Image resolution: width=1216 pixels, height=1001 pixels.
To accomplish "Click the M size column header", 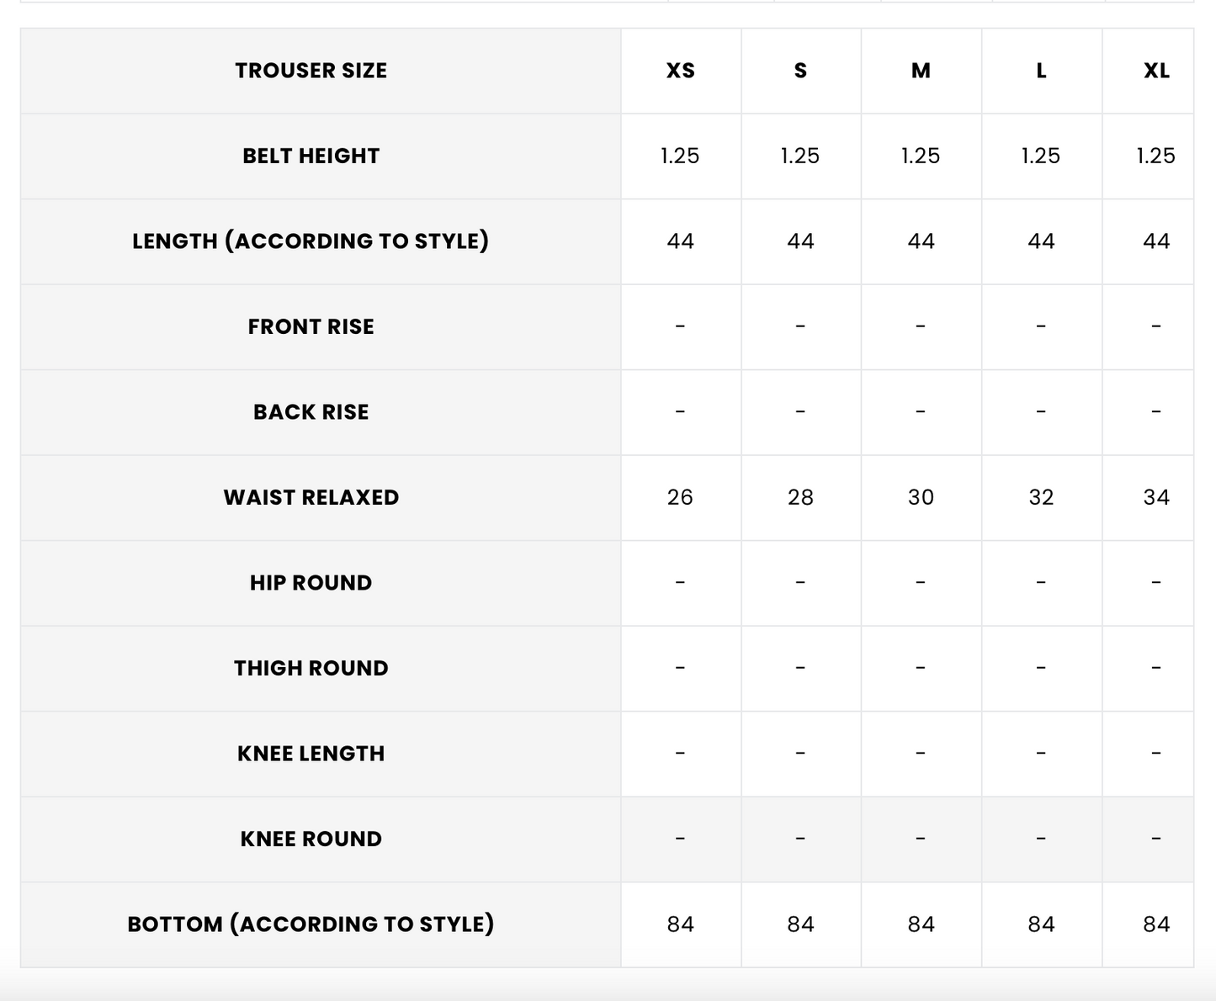I will [x=921, y=71].
